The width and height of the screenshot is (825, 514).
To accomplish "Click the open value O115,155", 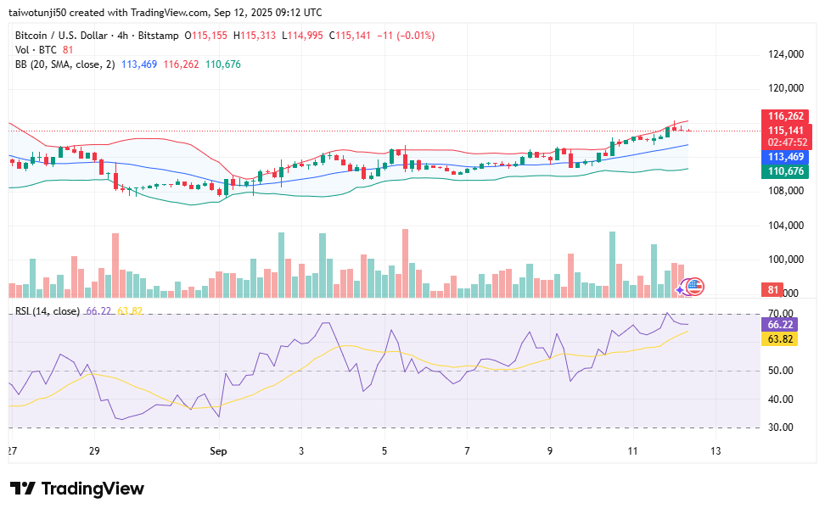I will coord(205,36).
